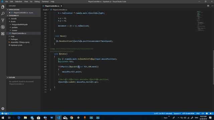The width and height of the screenshot is (214, 120).
Task: Click the Explorer panel title
Action: coord(12,6)
